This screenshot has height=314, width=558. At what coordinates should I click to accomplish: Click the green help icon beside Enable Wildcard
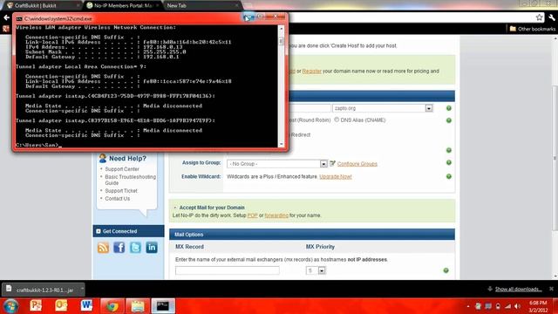coord(449,176)
